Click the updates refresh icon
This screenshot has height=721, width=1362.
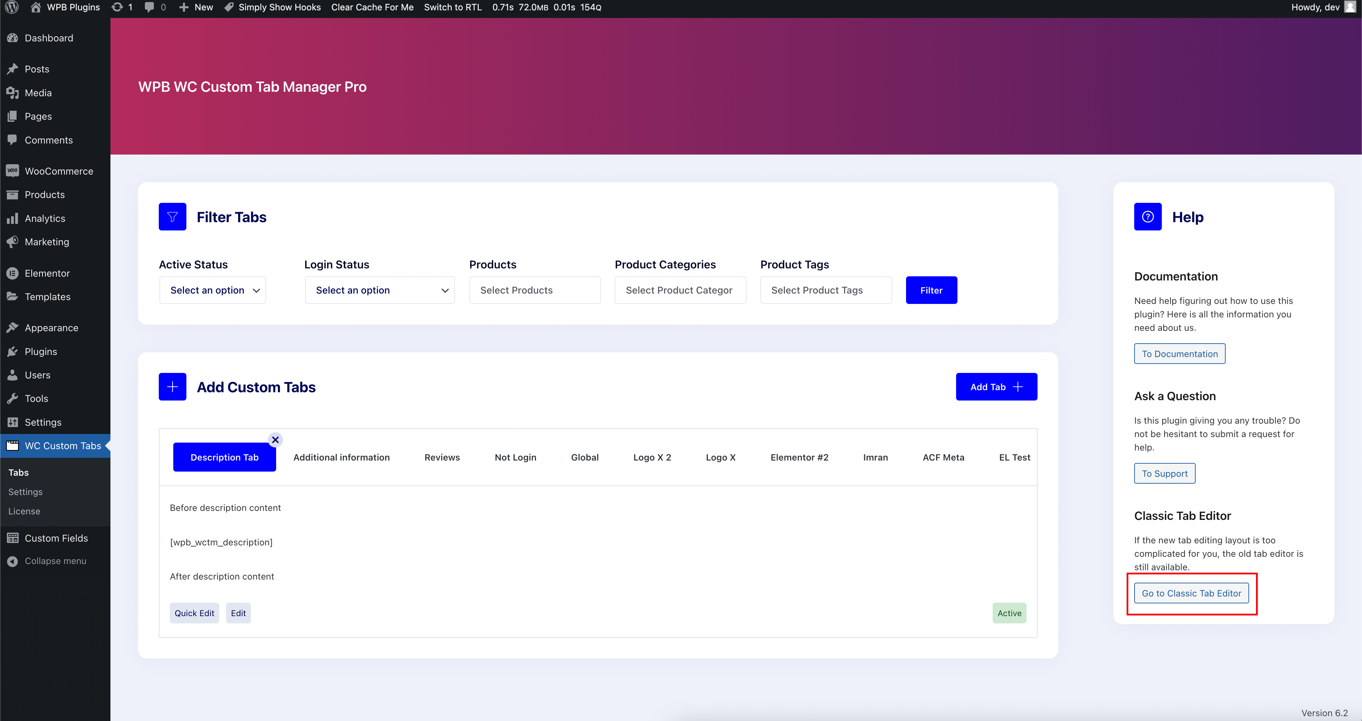117,7
